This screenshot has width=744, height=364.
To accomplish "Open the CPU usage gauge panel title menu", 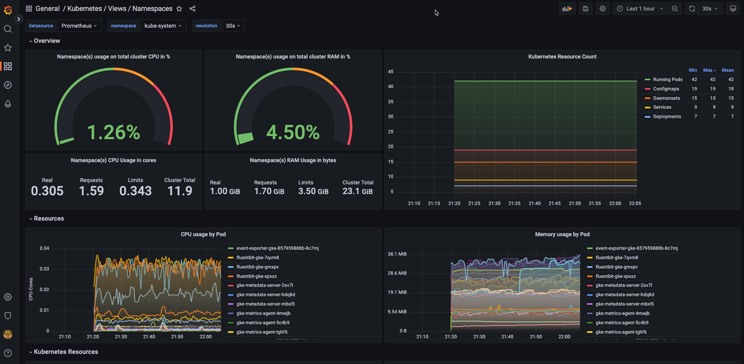I will pos(114,57).
